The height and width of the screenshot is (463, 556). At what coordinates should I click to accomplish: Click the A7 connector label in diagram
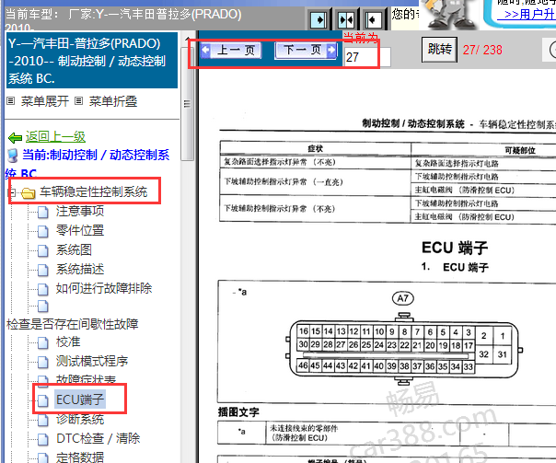pos(403,298)
